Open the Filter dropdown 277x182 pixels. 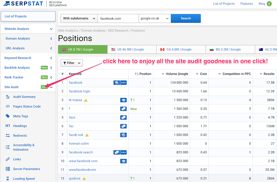72,63
